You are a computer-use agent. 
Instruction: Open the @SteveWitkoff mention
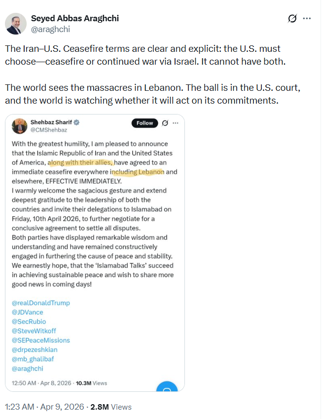pos(33,331)
